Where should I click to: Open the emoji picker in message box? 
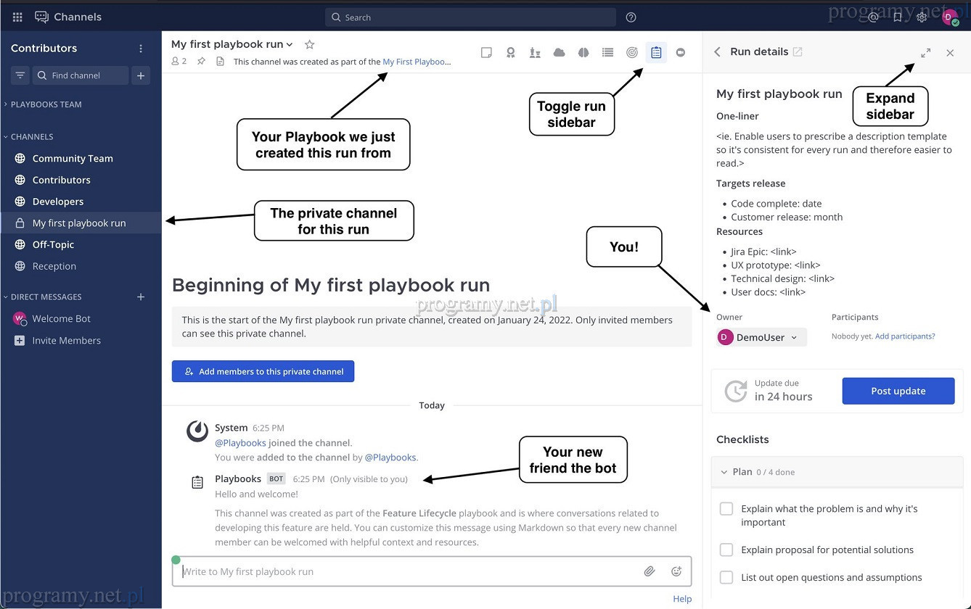(676, 571)
